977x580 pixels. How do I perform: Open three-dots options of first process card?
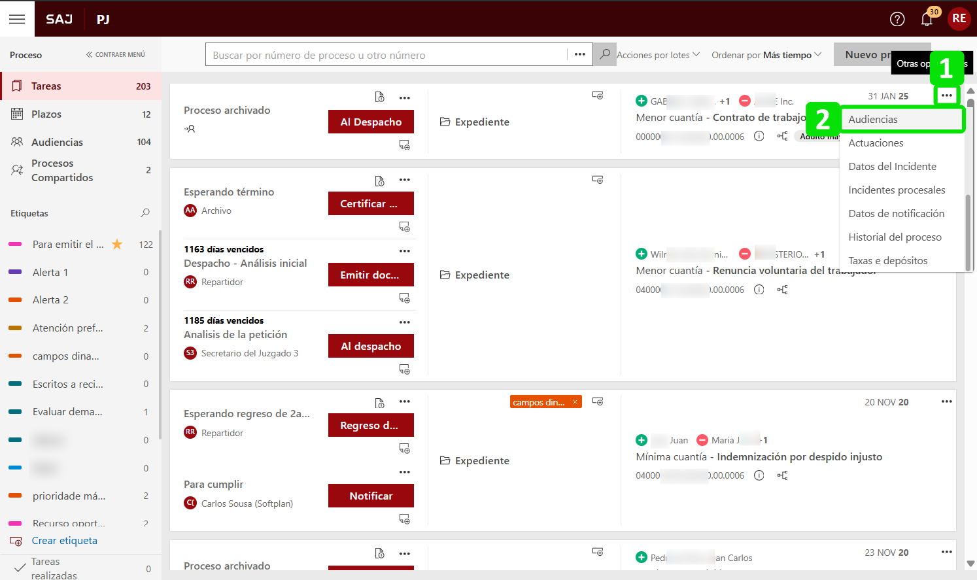[x=946, y=95]
